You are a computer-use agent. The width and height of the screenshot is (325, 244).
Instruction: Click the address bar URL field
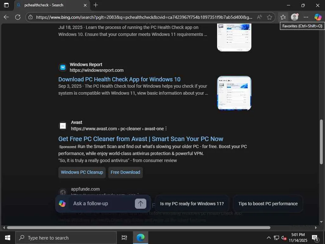click(x=144, y=17)
